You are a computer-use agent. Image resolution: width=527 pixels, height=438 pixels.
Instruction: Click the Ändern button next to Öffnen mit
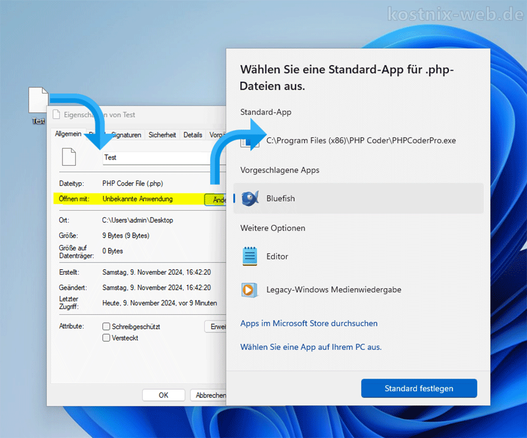[x=216, y=200]
